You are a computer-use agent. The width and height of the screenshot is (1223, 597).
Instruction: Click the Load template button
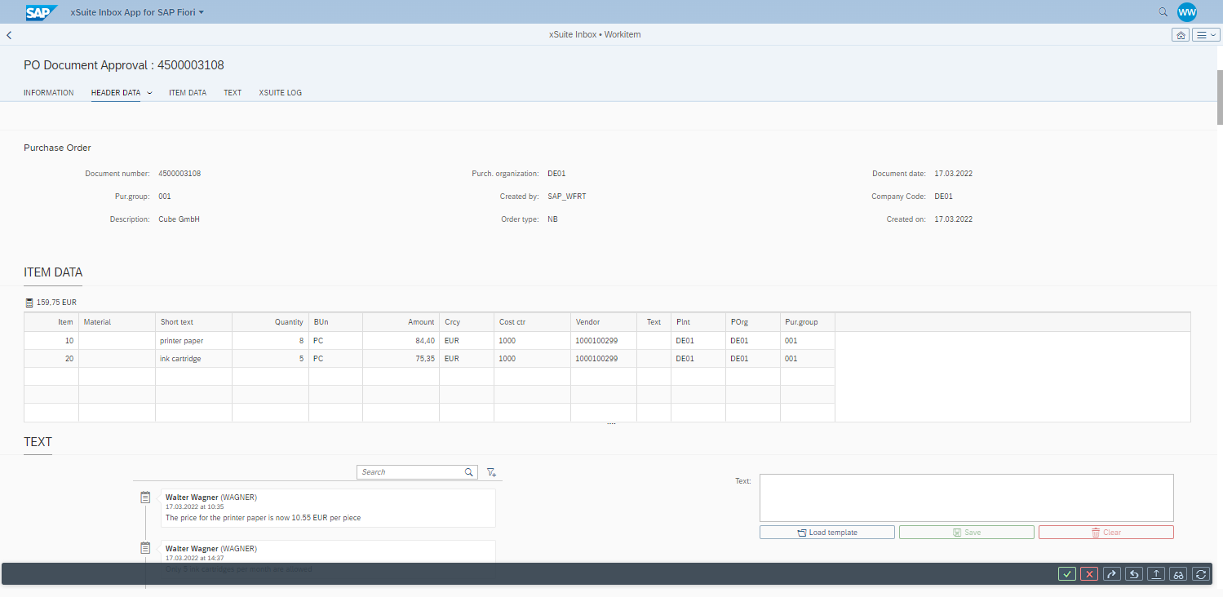(826, 532)
